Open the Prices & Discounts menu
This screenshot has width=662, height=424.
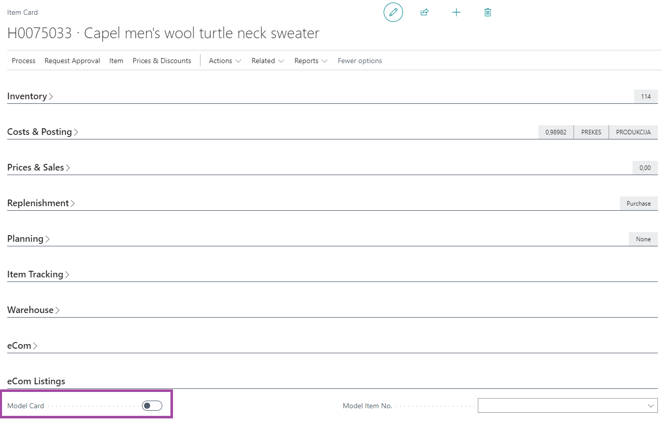(x=162, y=61)
